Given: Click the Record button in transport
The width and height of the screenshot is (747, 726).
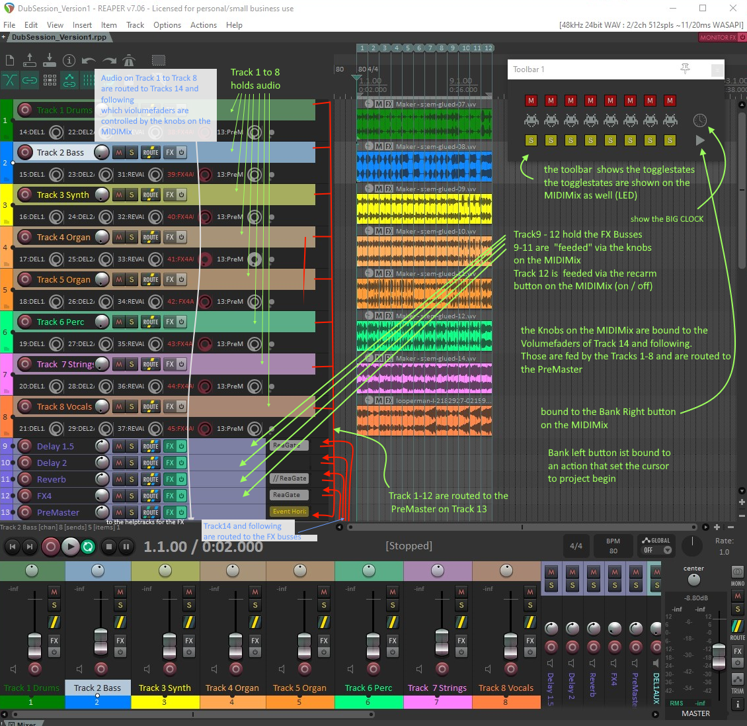Looking at the screenshot, I should (50, 547).
